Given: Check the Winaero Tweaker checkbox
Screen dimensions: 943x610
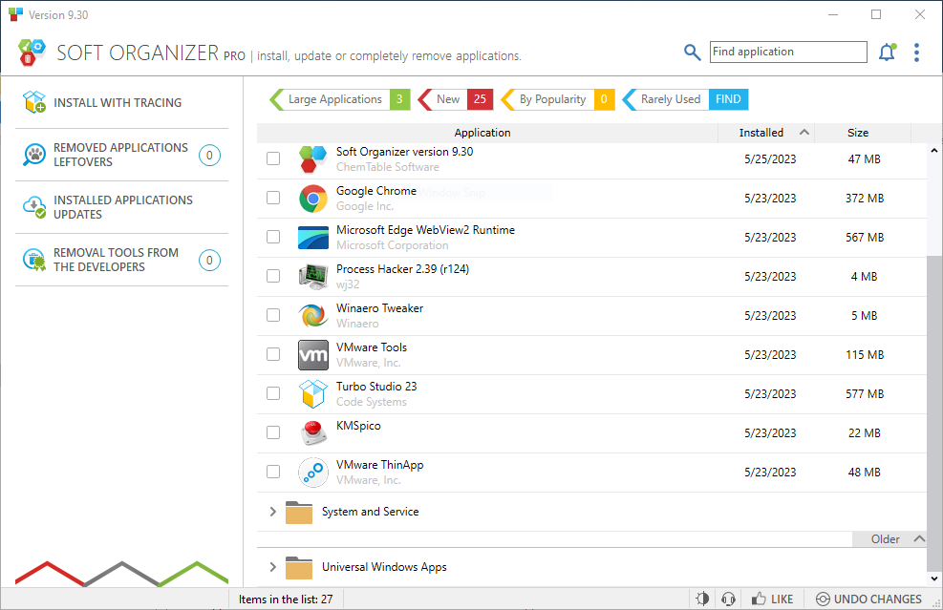Looking at the screenshot, I should (273, 314).
